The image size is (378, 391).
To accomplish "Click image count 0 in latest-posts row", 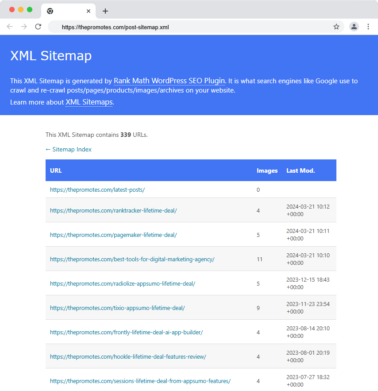I will (258, 190).
